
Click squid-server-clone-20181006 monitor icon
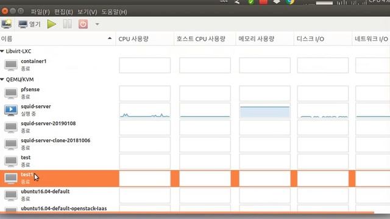point(11,145)
